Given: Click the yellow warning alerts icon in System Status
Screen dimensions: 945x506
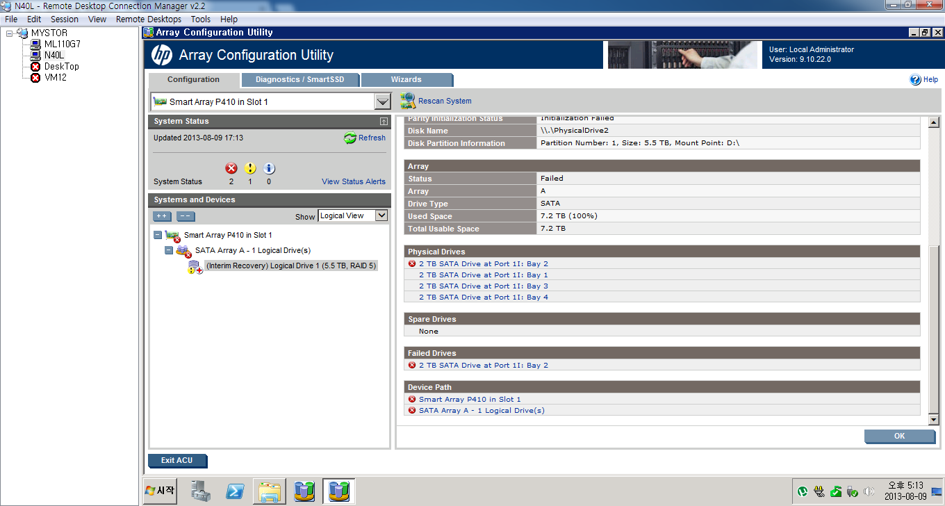Looking at the screenshot, I should point(250,168).
